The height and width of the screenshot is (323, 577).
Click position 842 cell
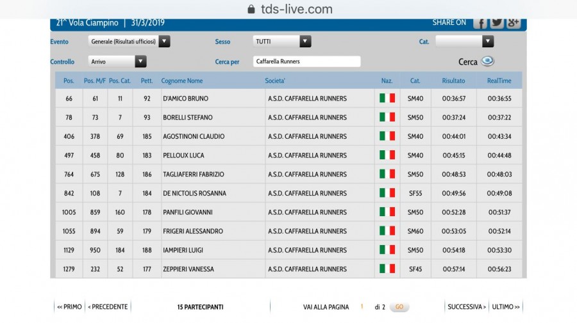pos(69,193)
